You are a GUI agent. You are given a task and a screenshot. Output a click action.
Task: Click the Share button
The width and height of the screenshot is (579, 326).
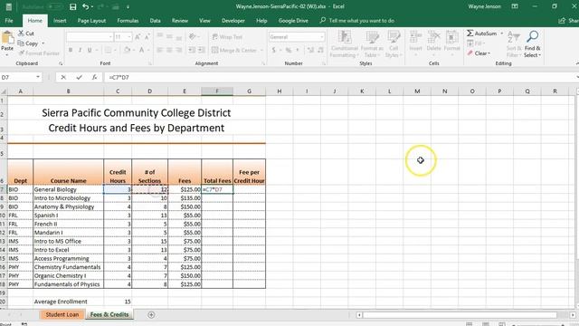[569, 21]
